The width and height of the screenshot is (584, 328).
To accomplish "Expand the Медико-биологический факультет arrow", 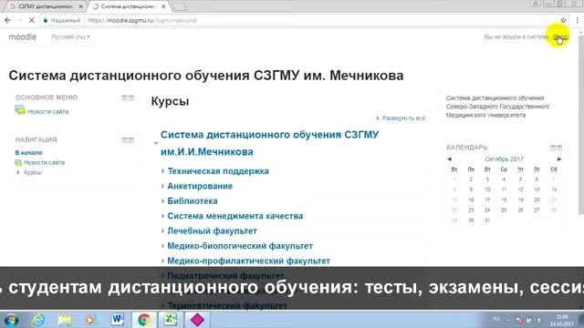I will [162, 246].
